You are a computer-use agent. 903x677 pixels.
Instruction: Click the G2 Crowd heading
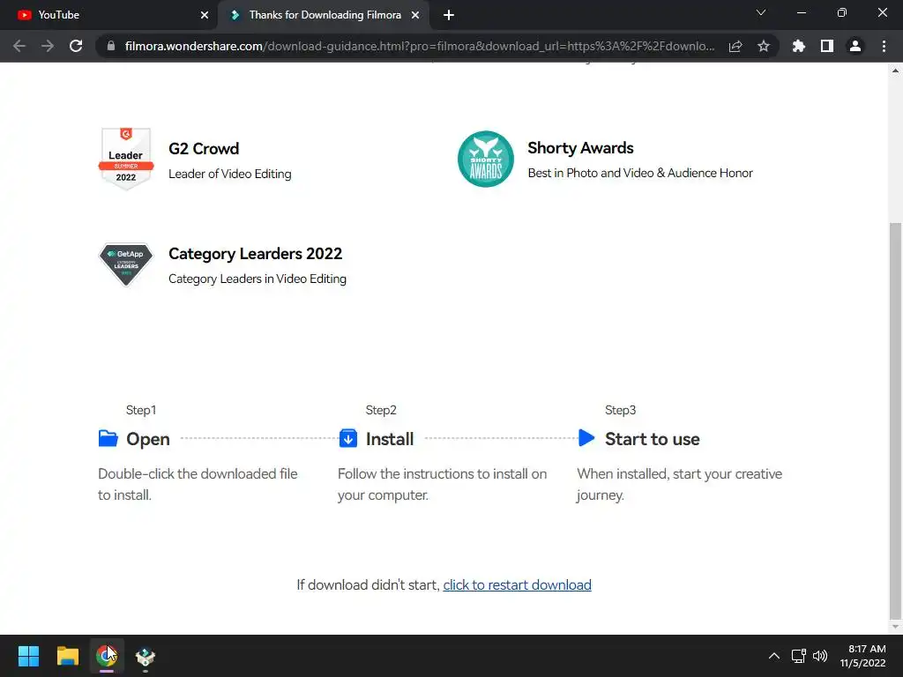[x=204, y=148]
